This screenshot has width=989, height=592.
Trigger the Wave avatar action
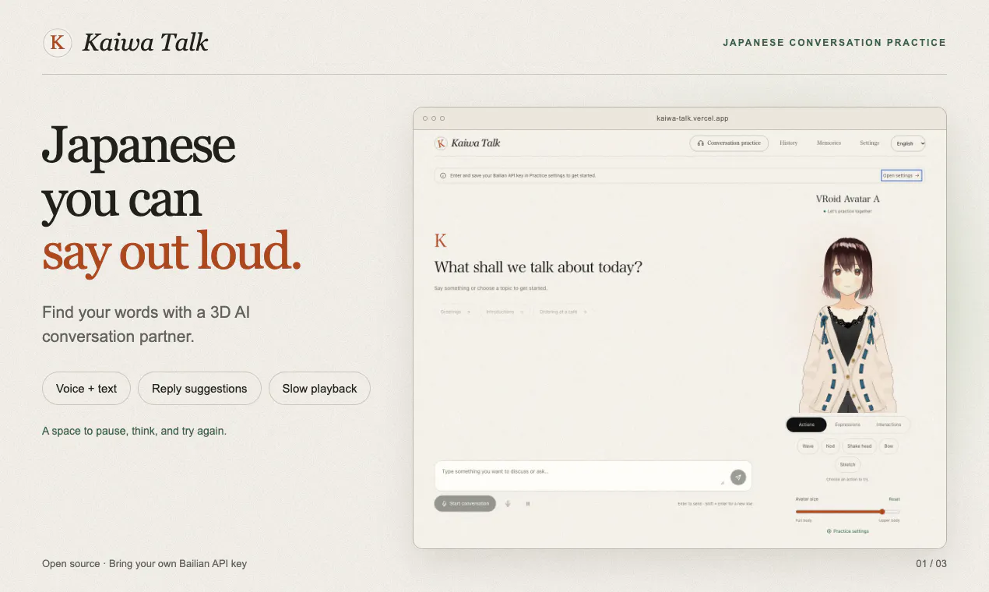click(808, 446)
